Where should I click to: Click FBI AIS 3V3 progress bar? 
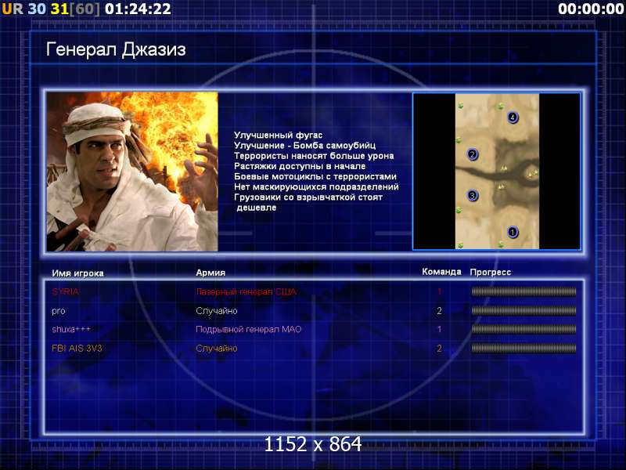click(523, 349)
